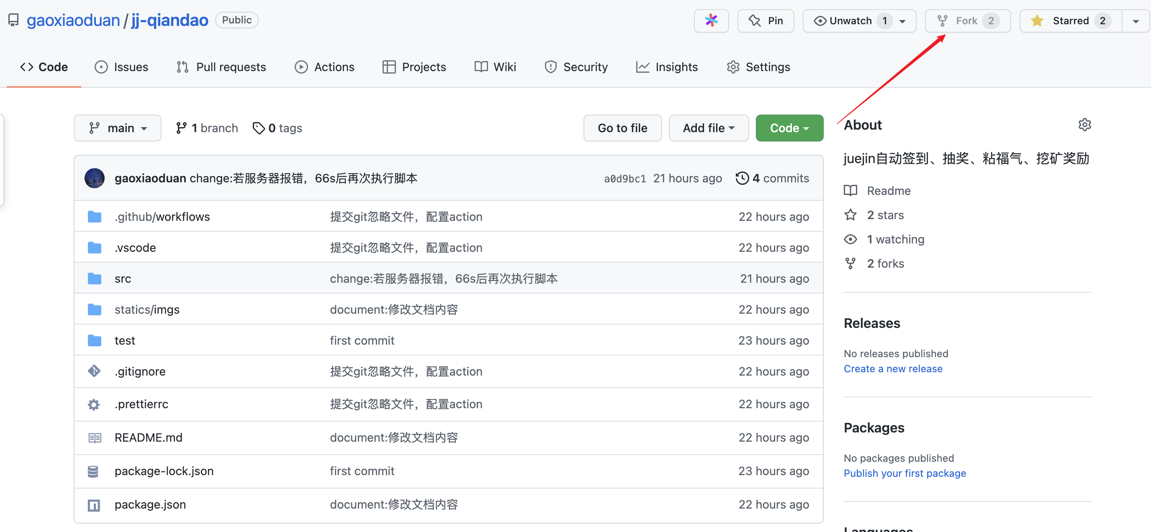Expand the star lists dropdown arrow
Image resolution: width=1151 pixels, height=532 pixels.
pyautogui.click(x=1136, y=20)
